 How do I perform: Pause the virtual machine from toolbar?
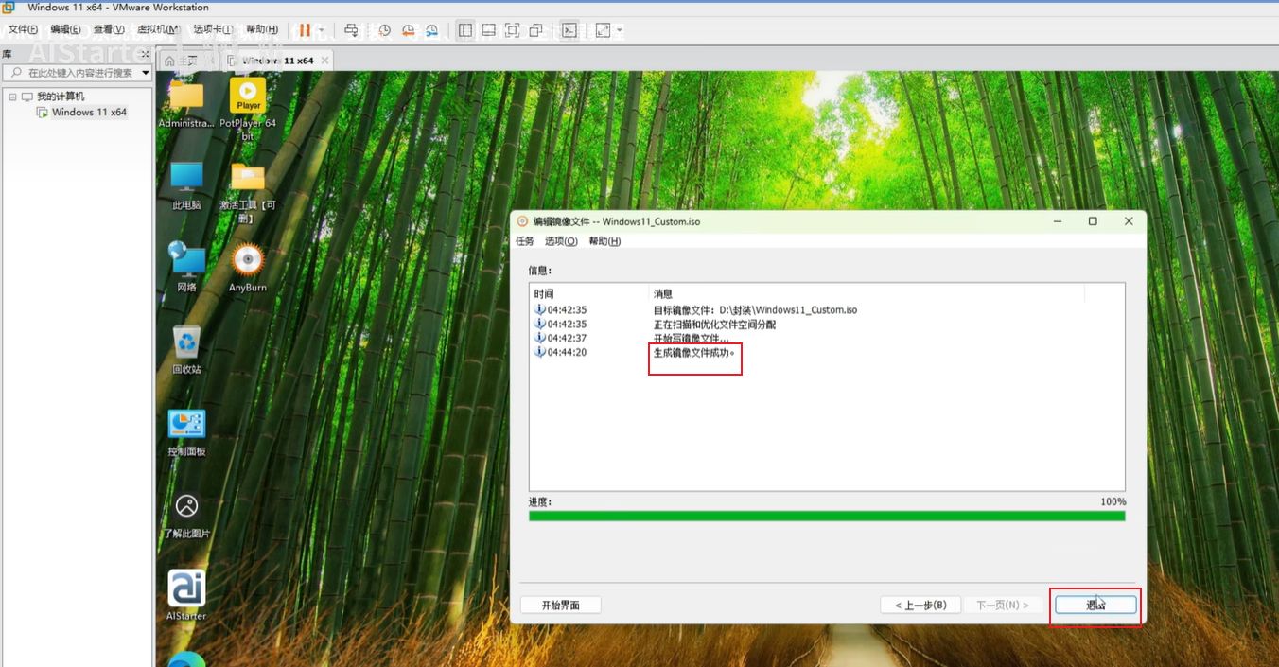click(x=305, y=30)
